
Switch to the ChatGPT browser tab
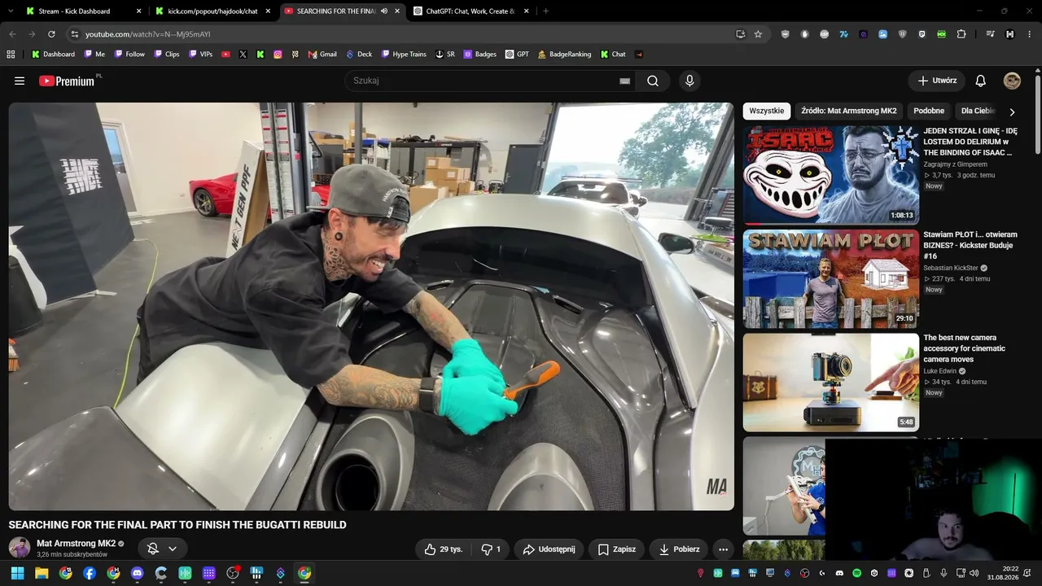[x=471, y=11]
